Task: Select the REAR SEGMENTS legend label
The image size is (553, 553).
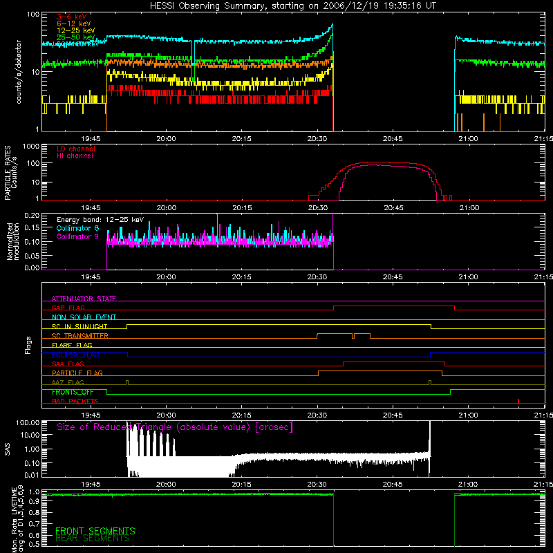Action: (x=92, y=538)
